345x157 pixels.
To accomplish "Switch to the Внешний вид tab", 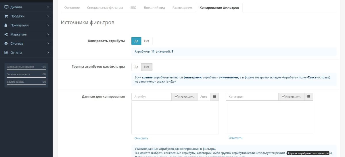I will tap(154, 7).
